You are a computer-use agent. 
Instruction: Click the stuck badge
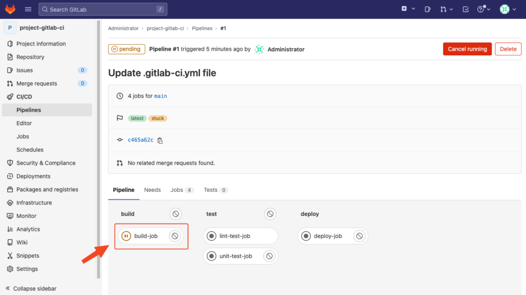[158, 119]
